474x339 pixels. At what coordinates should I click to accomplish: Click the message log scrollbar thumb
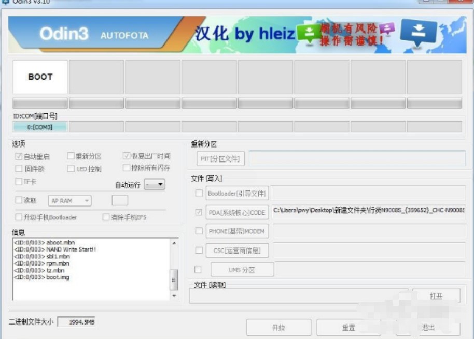pos(174,280)
